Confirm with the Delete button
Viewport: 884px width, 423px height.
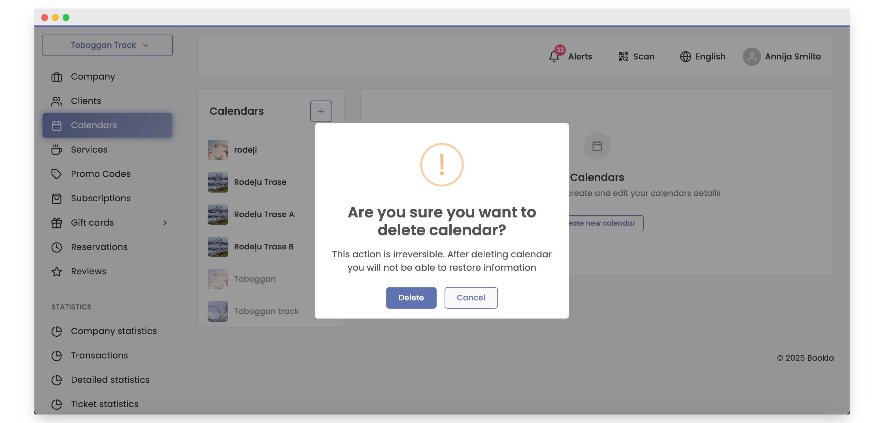[x=411, y=298]
